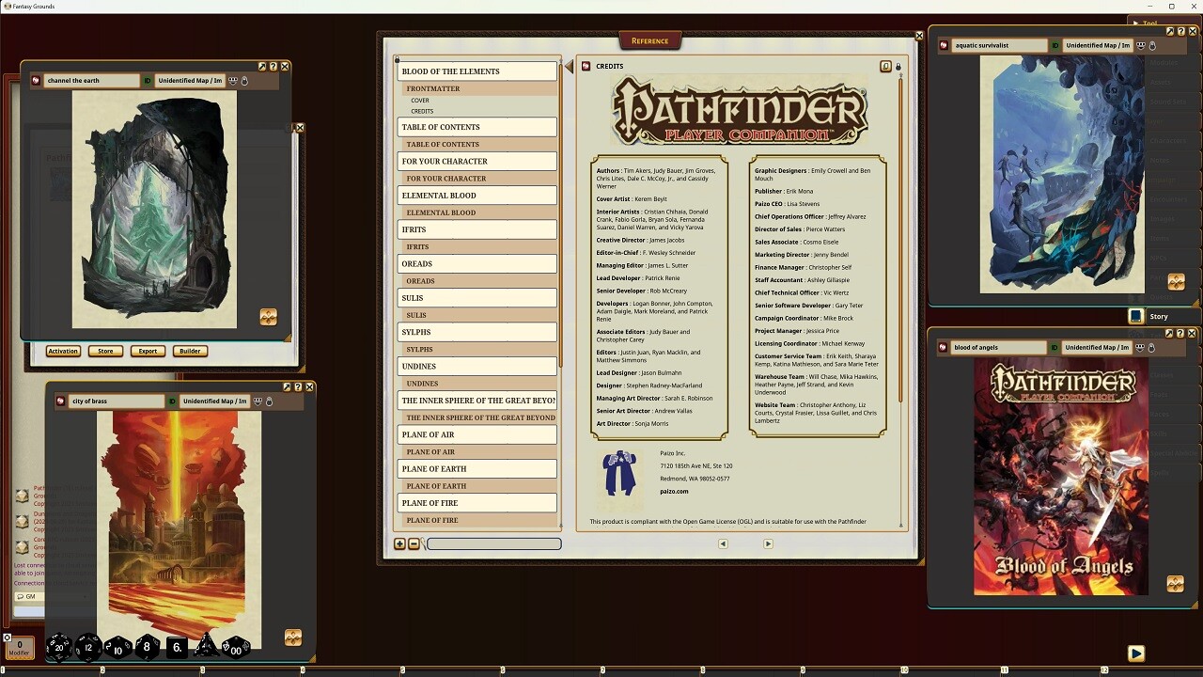Click link icon of channel the earth image
Viewport: 1203px width, 677px height.
coord(36,81)
